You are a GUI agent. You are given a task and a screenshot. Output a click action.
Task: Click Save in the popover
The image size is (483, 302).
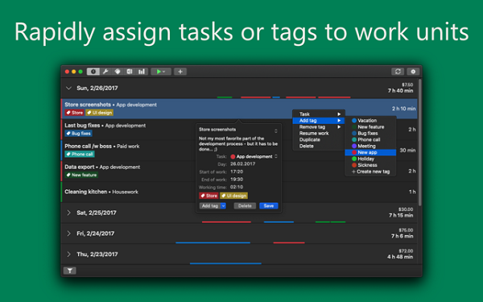(x=269, y=206)
